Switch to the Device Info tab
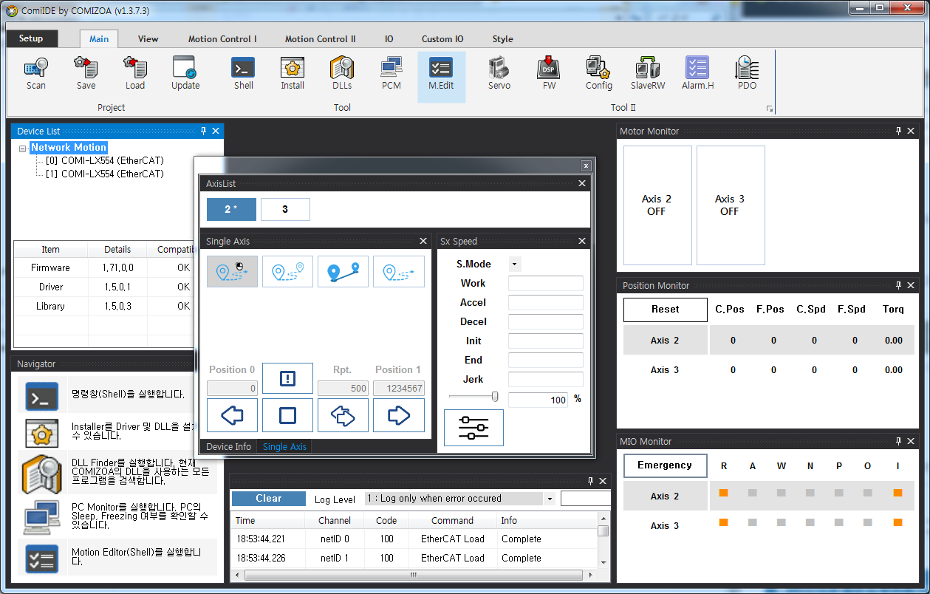 click(228, 447)
